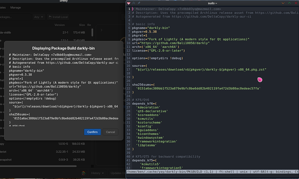Click the Install Local folder icon
Viewport: 299px width, 179px height.
(x=50, y=17)
